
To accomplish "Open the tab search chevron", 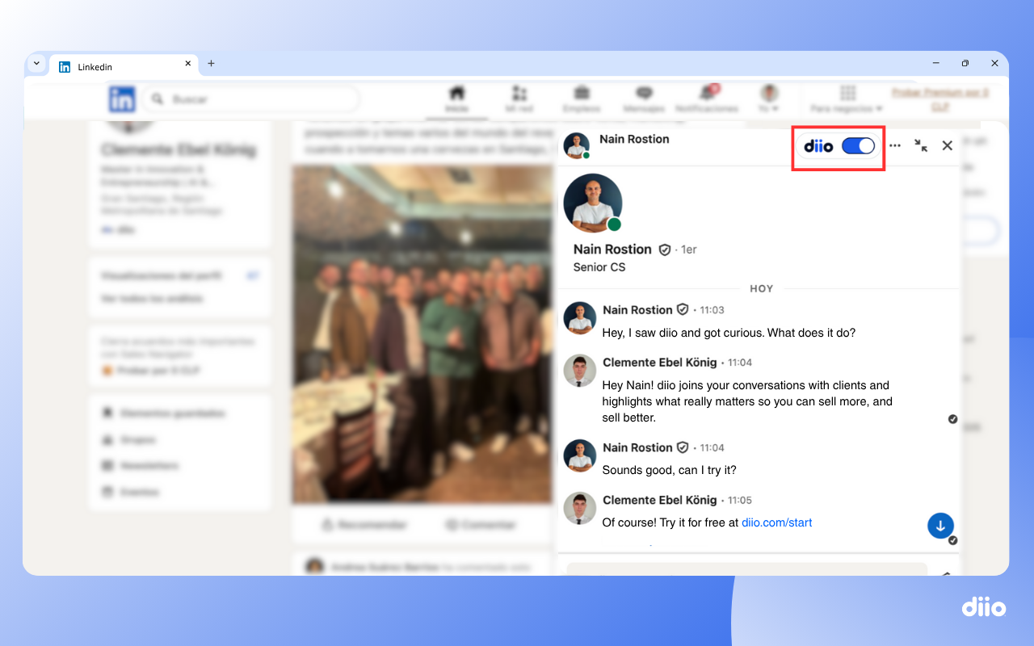I will point(36,63).
